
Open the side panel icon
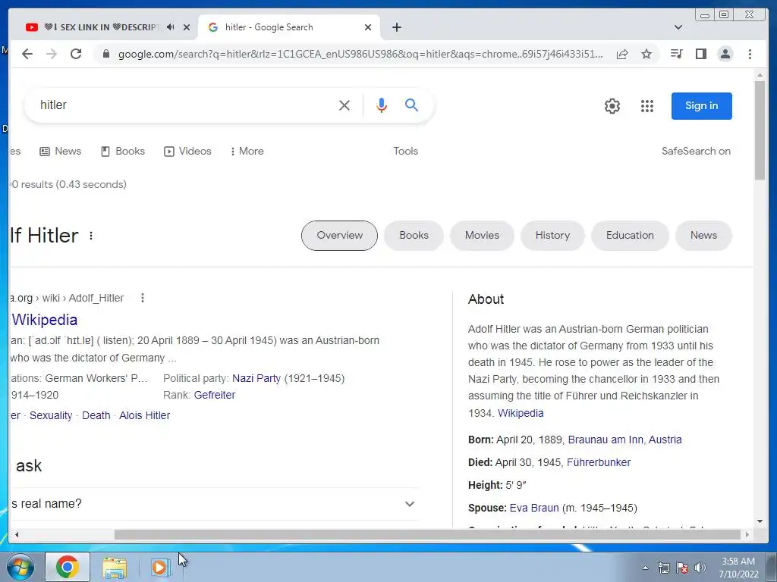pyautogui.click(x=700, y=54)
